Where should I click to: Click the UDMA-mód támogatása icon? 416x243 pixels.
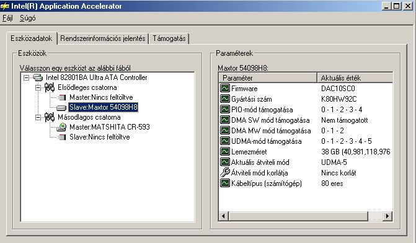click(x=224, y=141)
